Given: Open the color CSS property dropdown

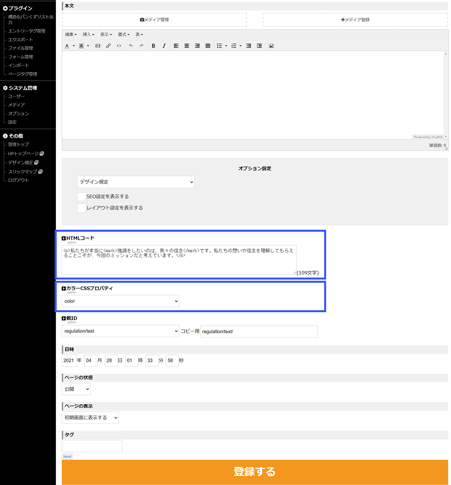Looking at the screenshot, I should pyautogui.click(x=120, y=301).
